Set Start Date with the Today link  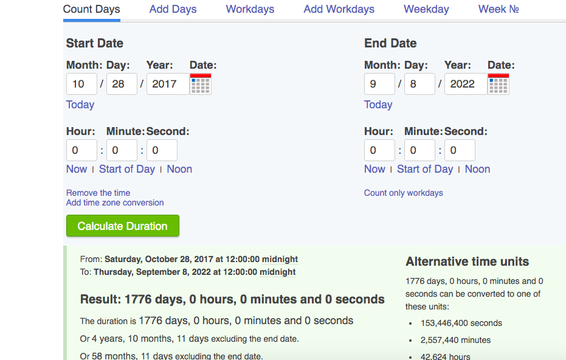pyautogui.click(x=80, y=105)
